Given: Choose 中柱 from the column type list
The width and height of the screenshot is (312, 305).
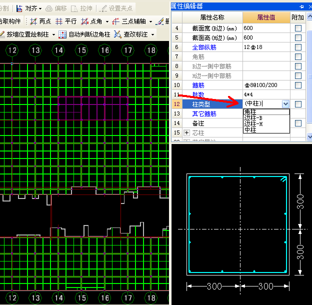Looking at the screenshot, I should (266, 130).
